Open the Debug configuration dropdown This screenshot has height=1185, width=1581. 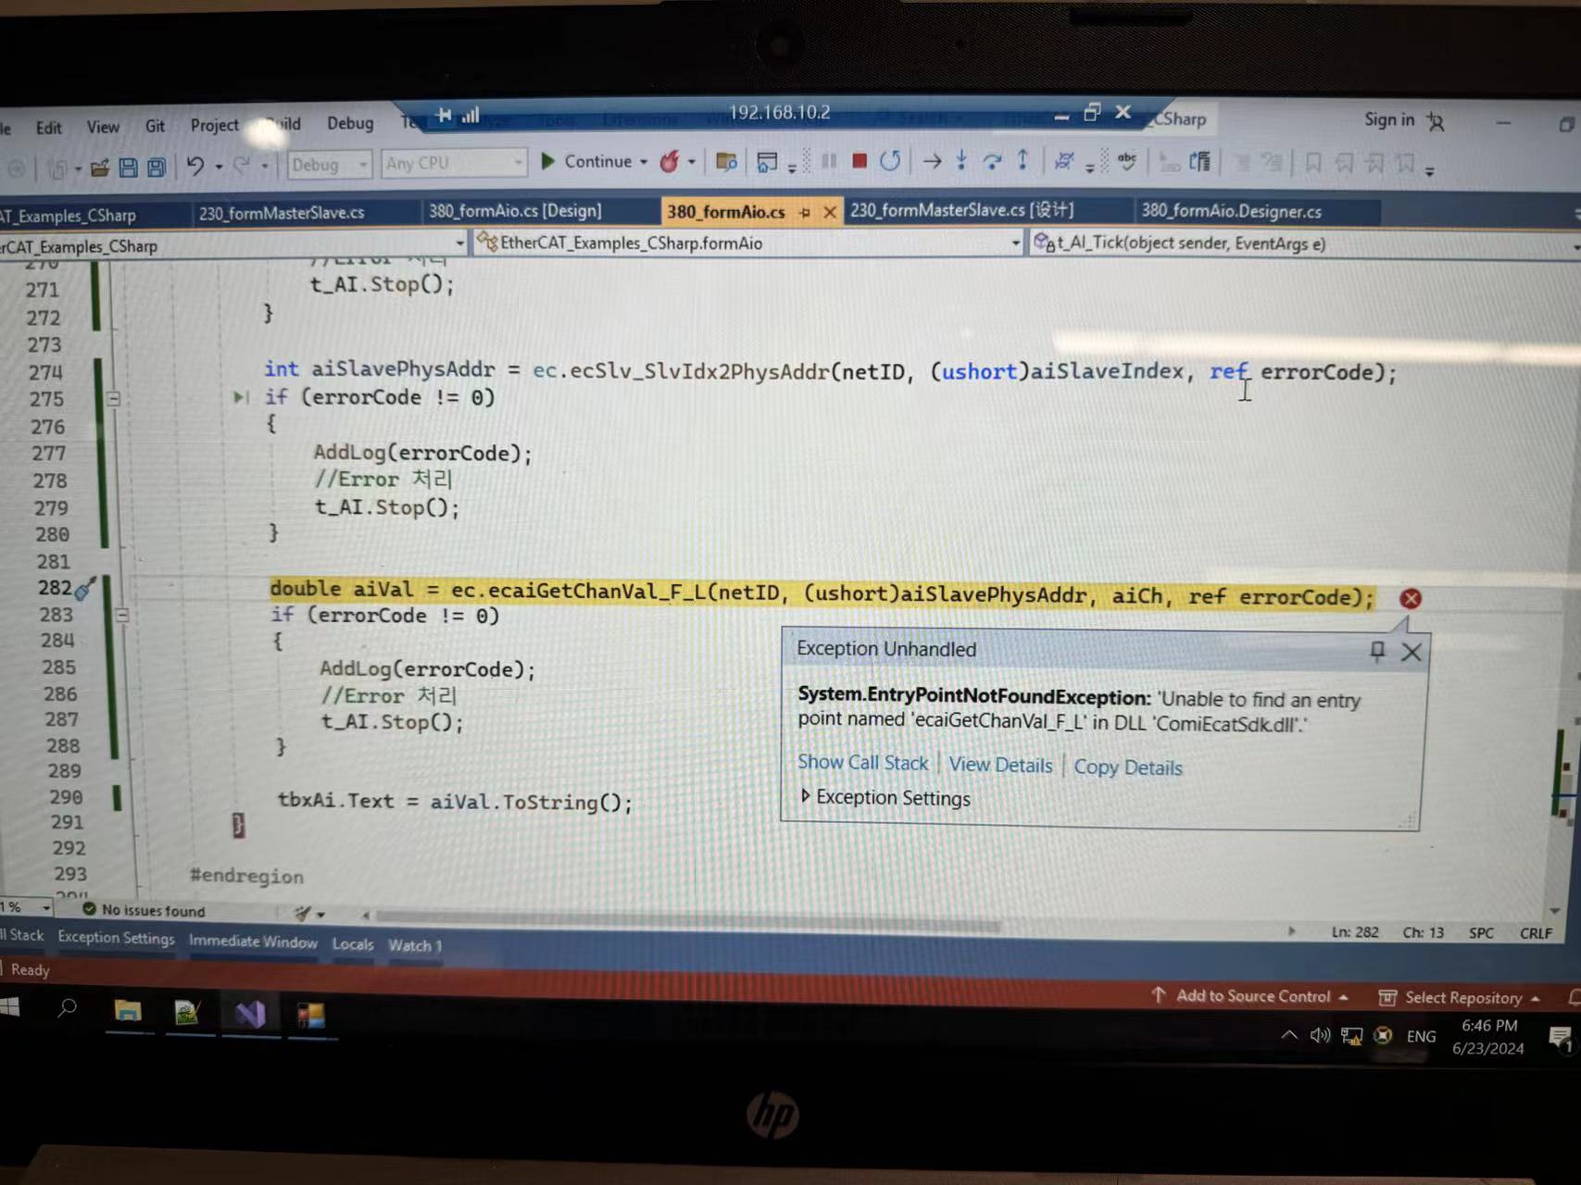pos(330,165)
